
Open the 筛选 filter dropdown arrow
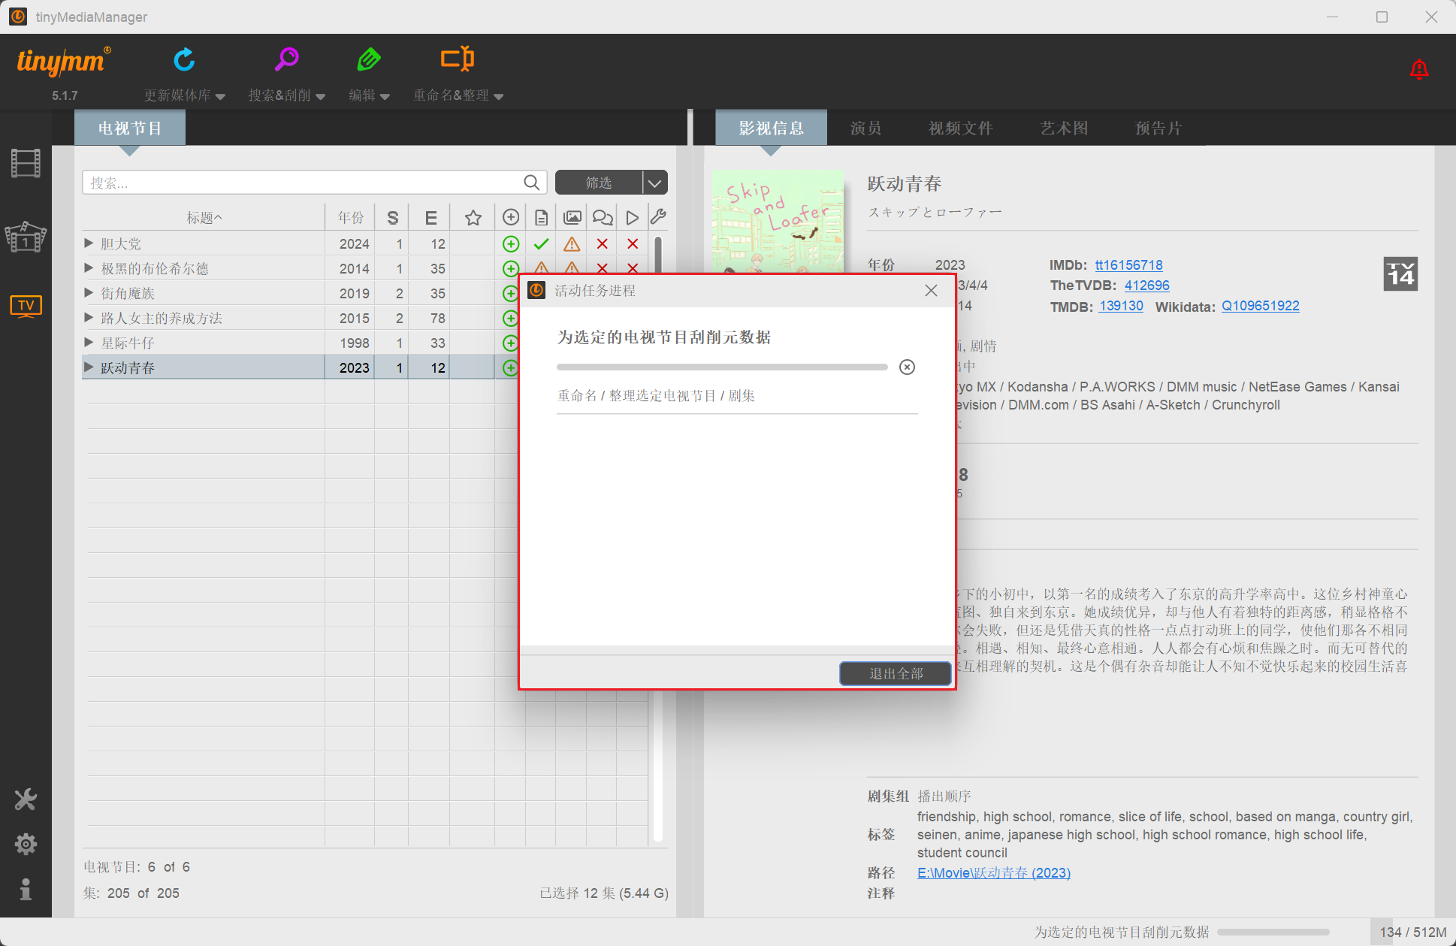655,183
